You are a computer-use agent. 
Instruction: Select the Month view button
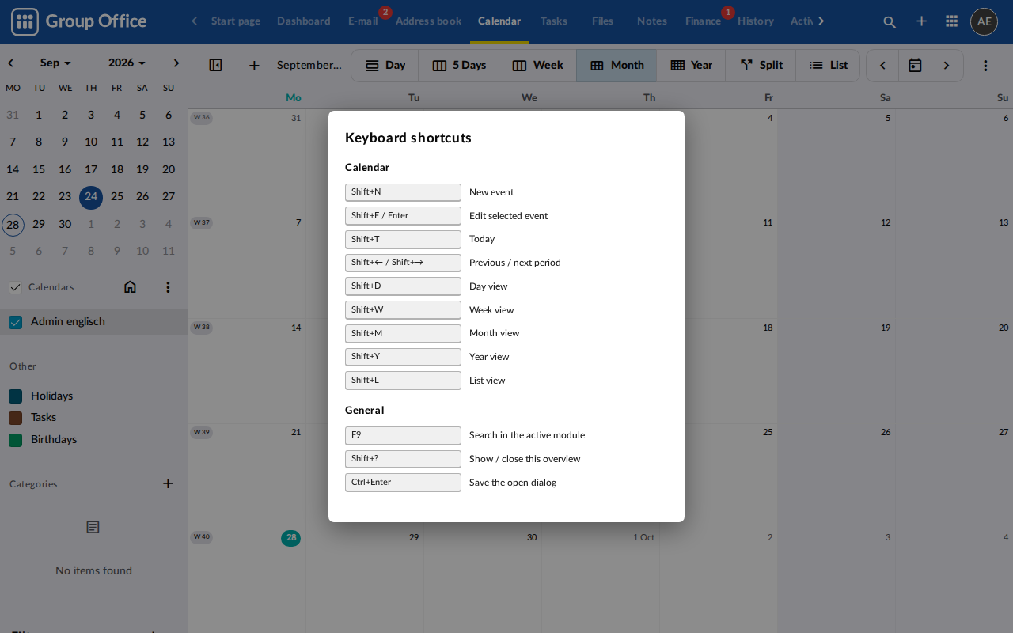pos(617,66)
